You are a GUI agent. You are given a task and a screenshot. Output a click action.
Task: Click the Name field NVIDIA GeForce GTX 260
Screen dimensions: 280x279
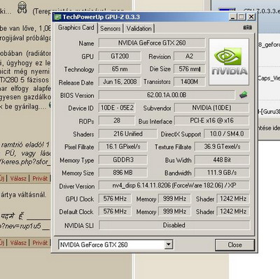tap(152, 43)
